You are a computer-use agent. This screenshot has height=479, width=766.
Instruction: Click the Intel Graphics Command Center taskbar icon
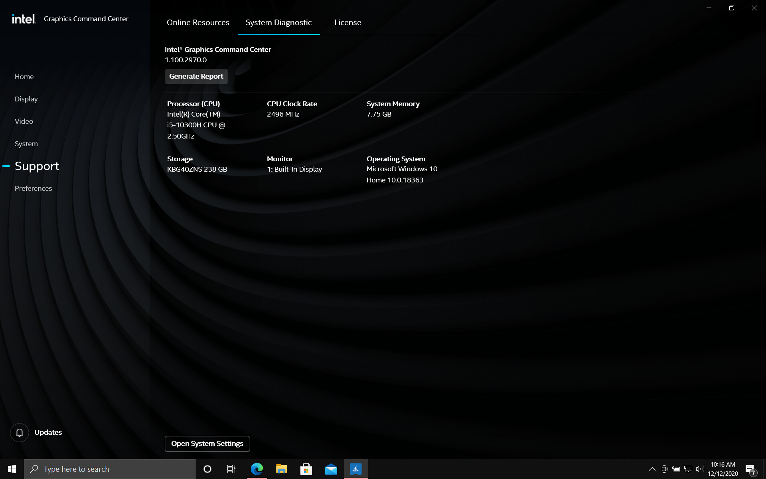[356, 469]
